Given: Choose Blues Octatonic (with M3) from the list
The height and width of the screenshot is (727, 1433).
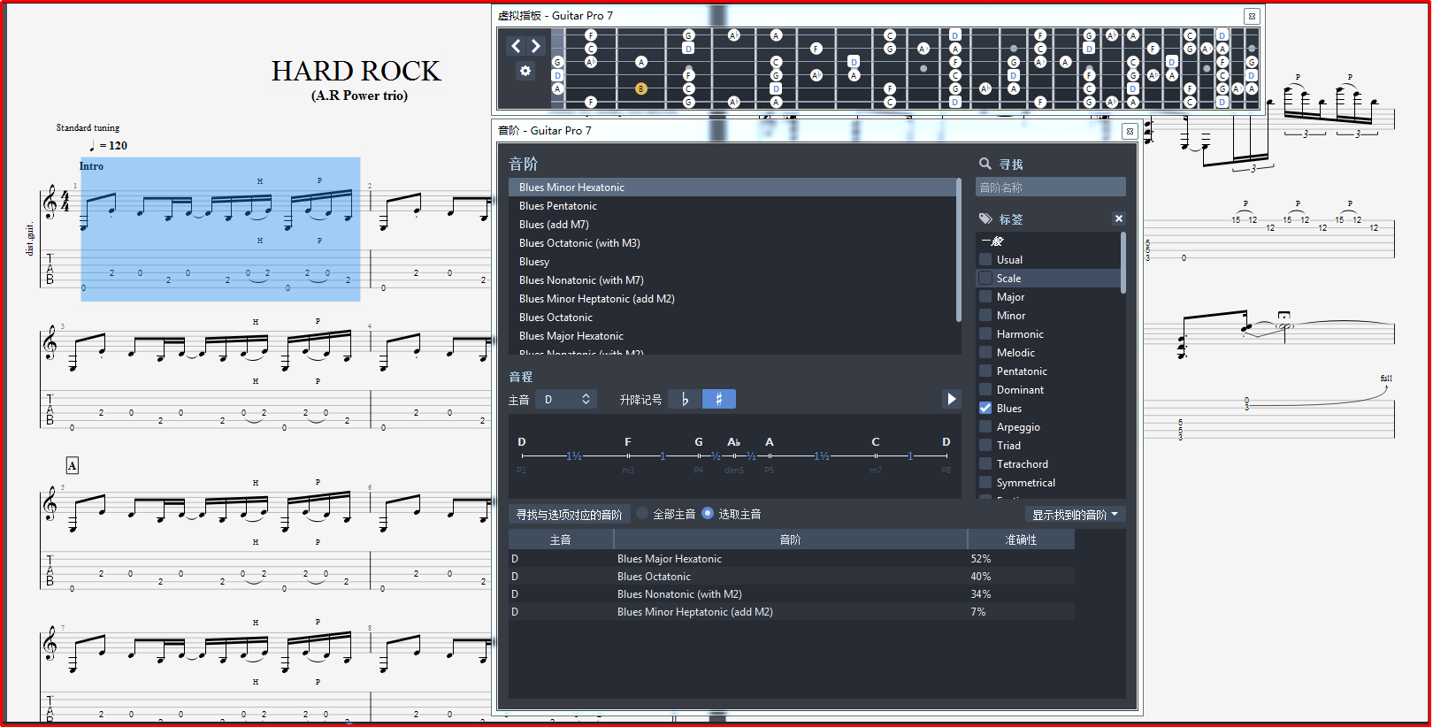Looking at the screenshot, I should (579, 243).
